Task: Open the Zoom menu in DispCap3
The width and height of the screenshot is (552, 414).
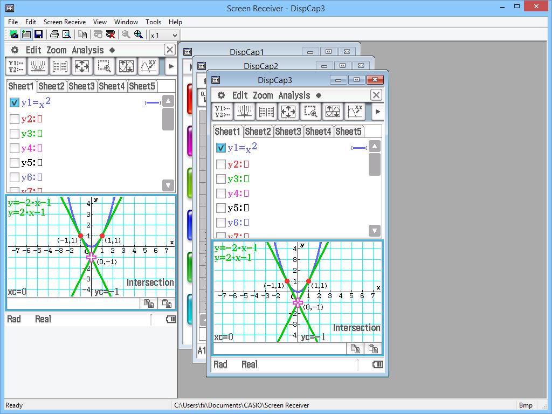Action: click(x=263, y=95)
